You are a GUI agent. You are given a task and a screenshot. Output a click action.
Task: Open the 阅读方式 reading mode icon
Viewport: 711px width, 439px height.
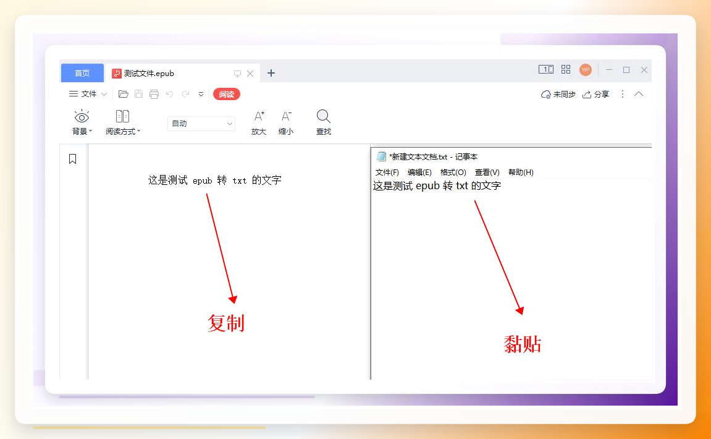(122, 117)
